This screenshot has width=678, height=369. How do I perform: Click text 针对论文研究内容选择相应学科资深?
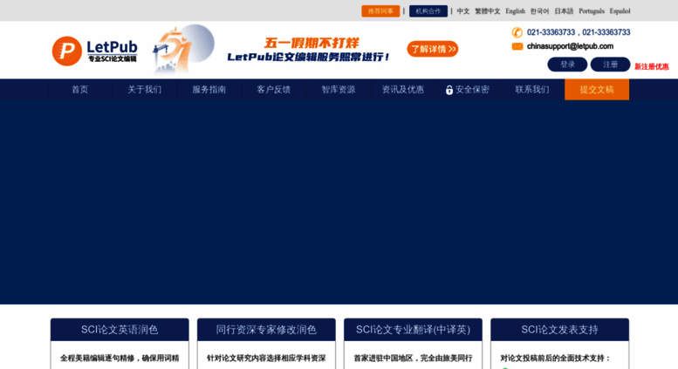[x=266, y=359]
